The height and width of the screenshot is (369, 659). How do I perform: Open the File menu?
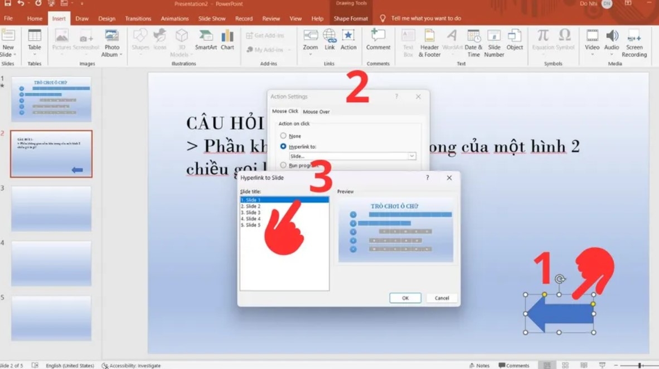[8, 18]
